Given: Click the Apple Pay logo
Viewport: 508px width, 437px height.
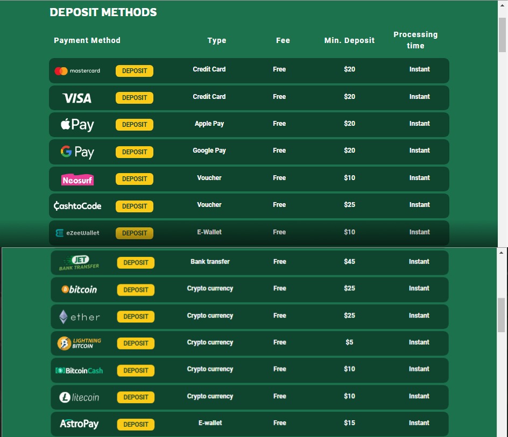Looking at the screenshot, I should tap(77, 125).
